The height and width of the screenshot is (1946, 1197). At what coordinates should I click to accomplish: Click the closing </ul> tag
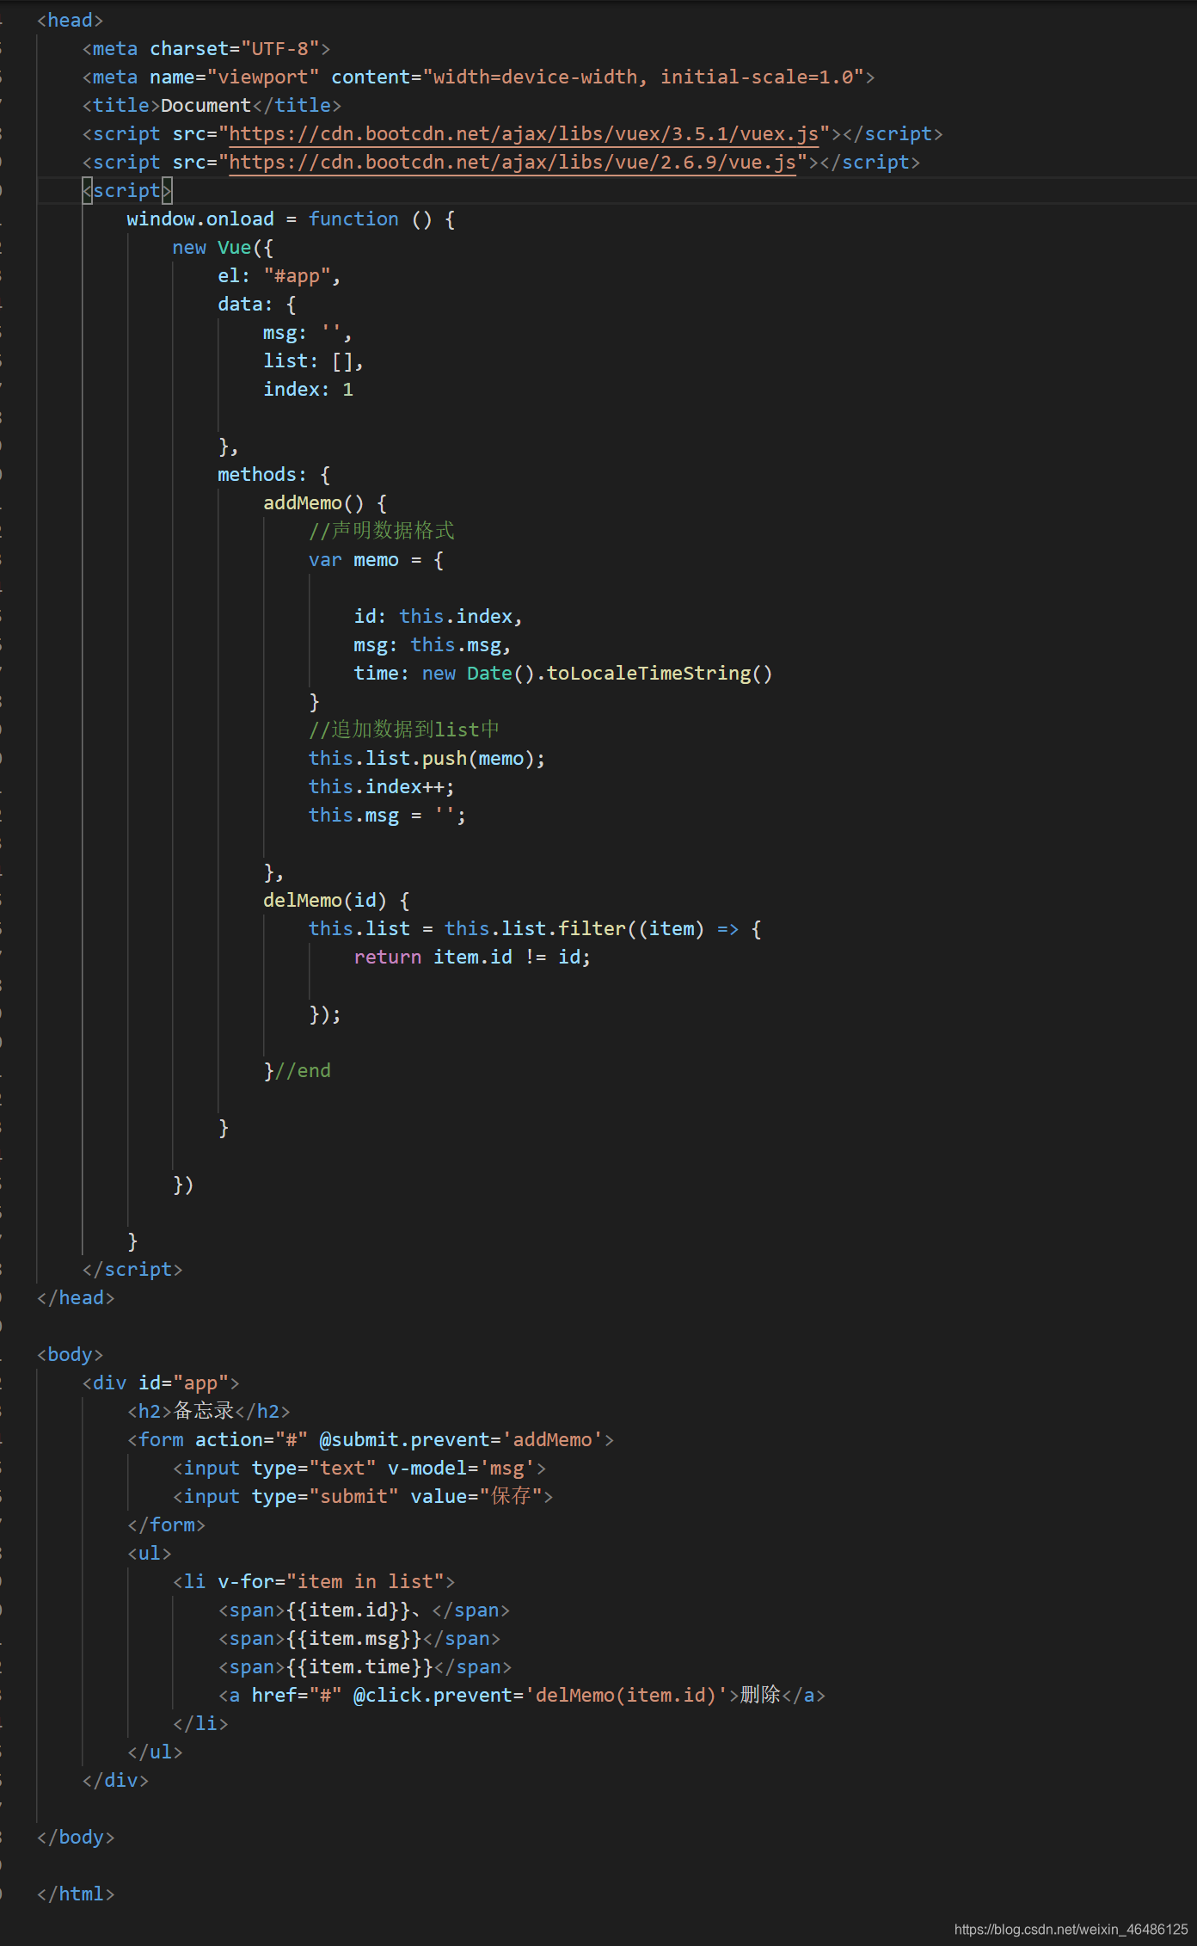tap(155, 1752)
